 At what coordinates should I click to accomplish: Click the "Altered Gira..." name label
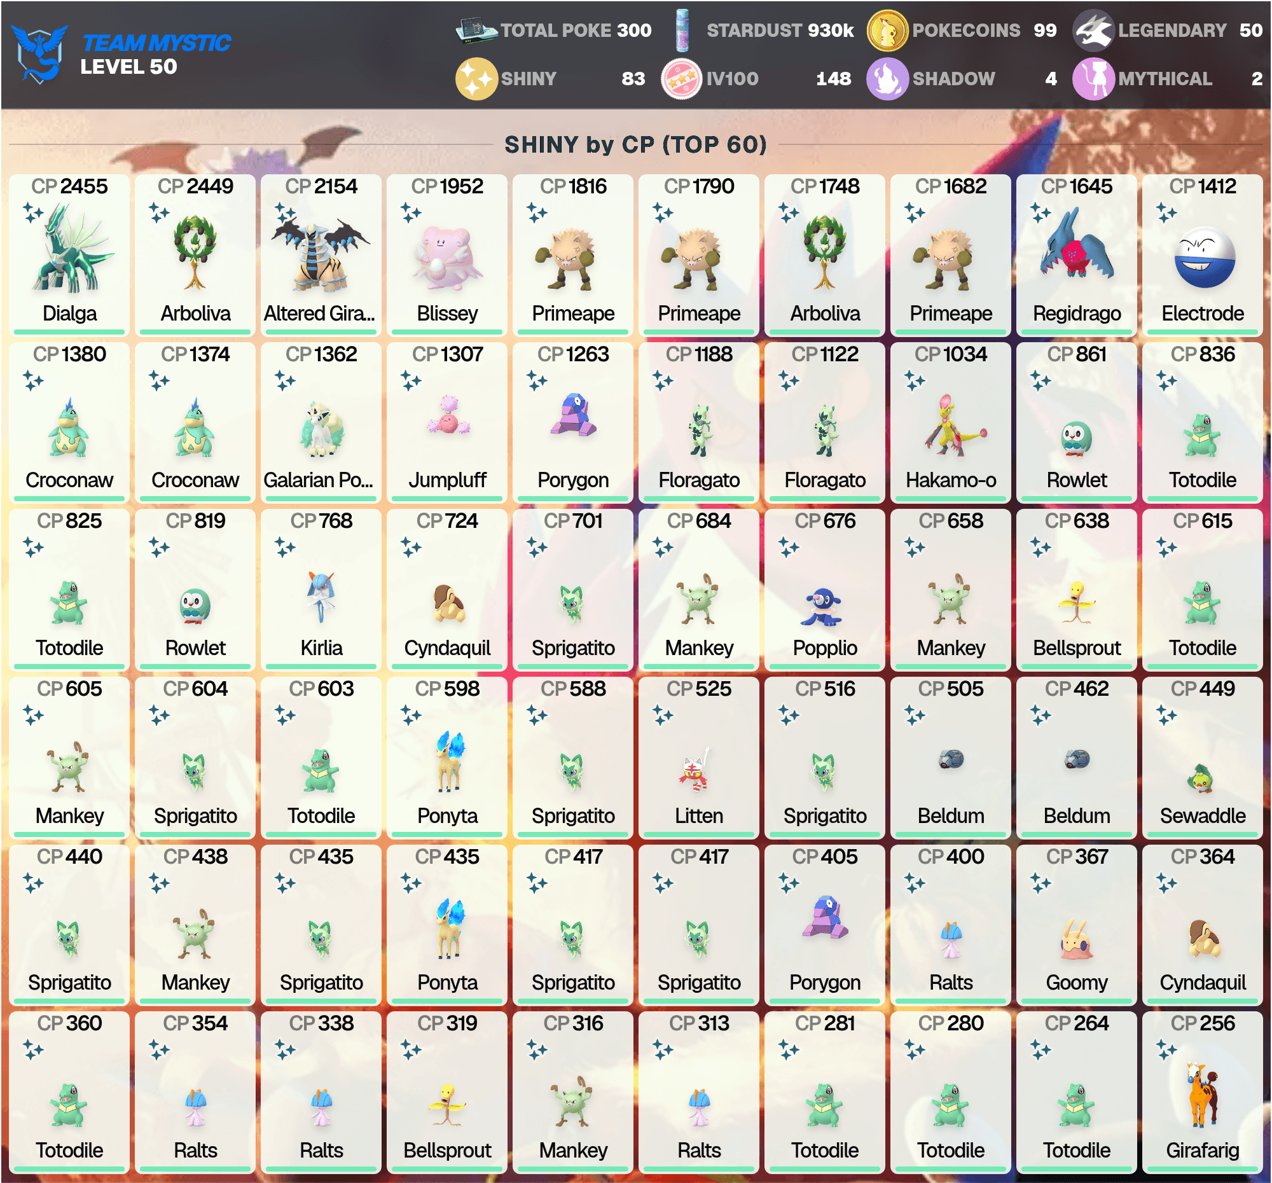319,314
